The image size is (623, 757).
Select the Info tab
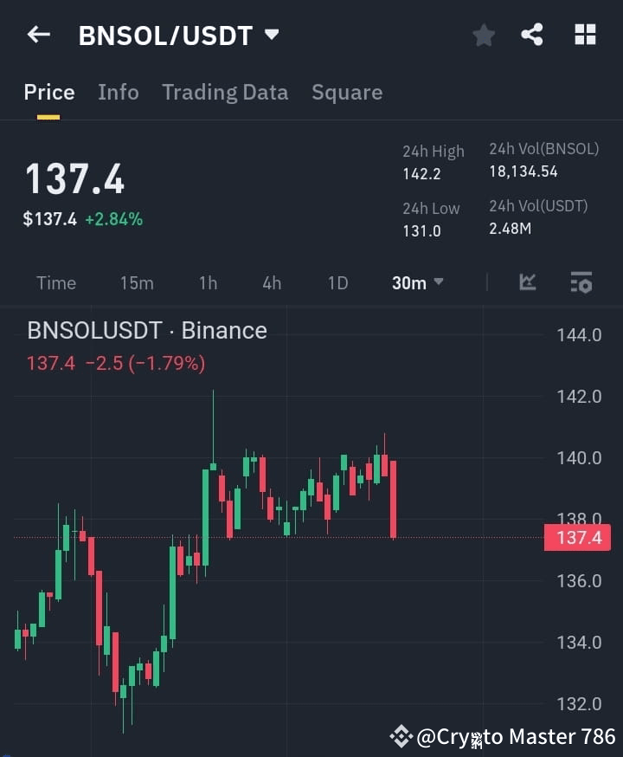click(118, 93)
